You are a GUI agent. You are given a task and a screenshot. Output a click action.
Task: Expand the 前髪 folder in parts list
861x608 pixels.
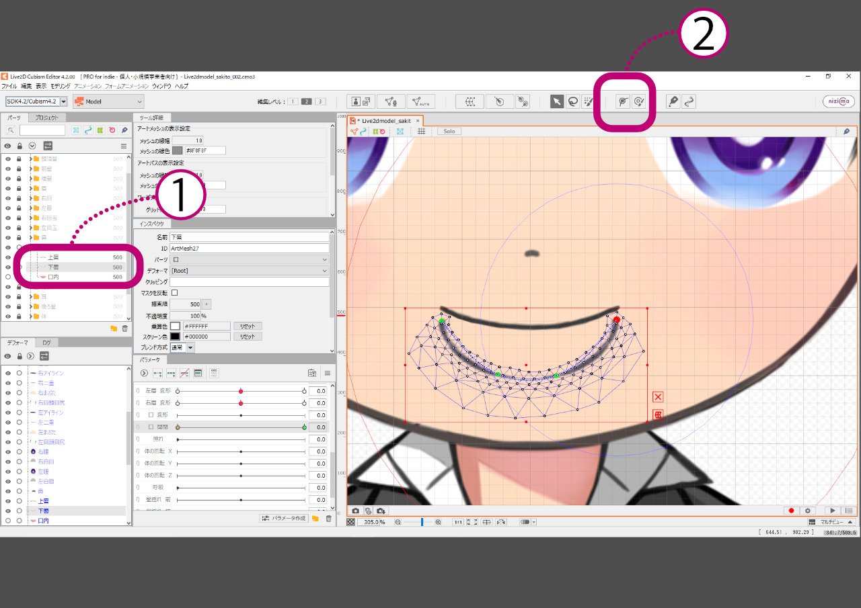(30, 169)
